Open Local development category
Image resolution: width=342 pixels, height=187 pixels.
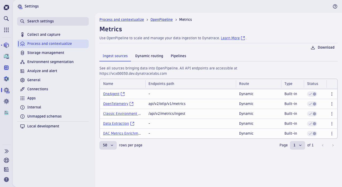(x=53, y=126)
